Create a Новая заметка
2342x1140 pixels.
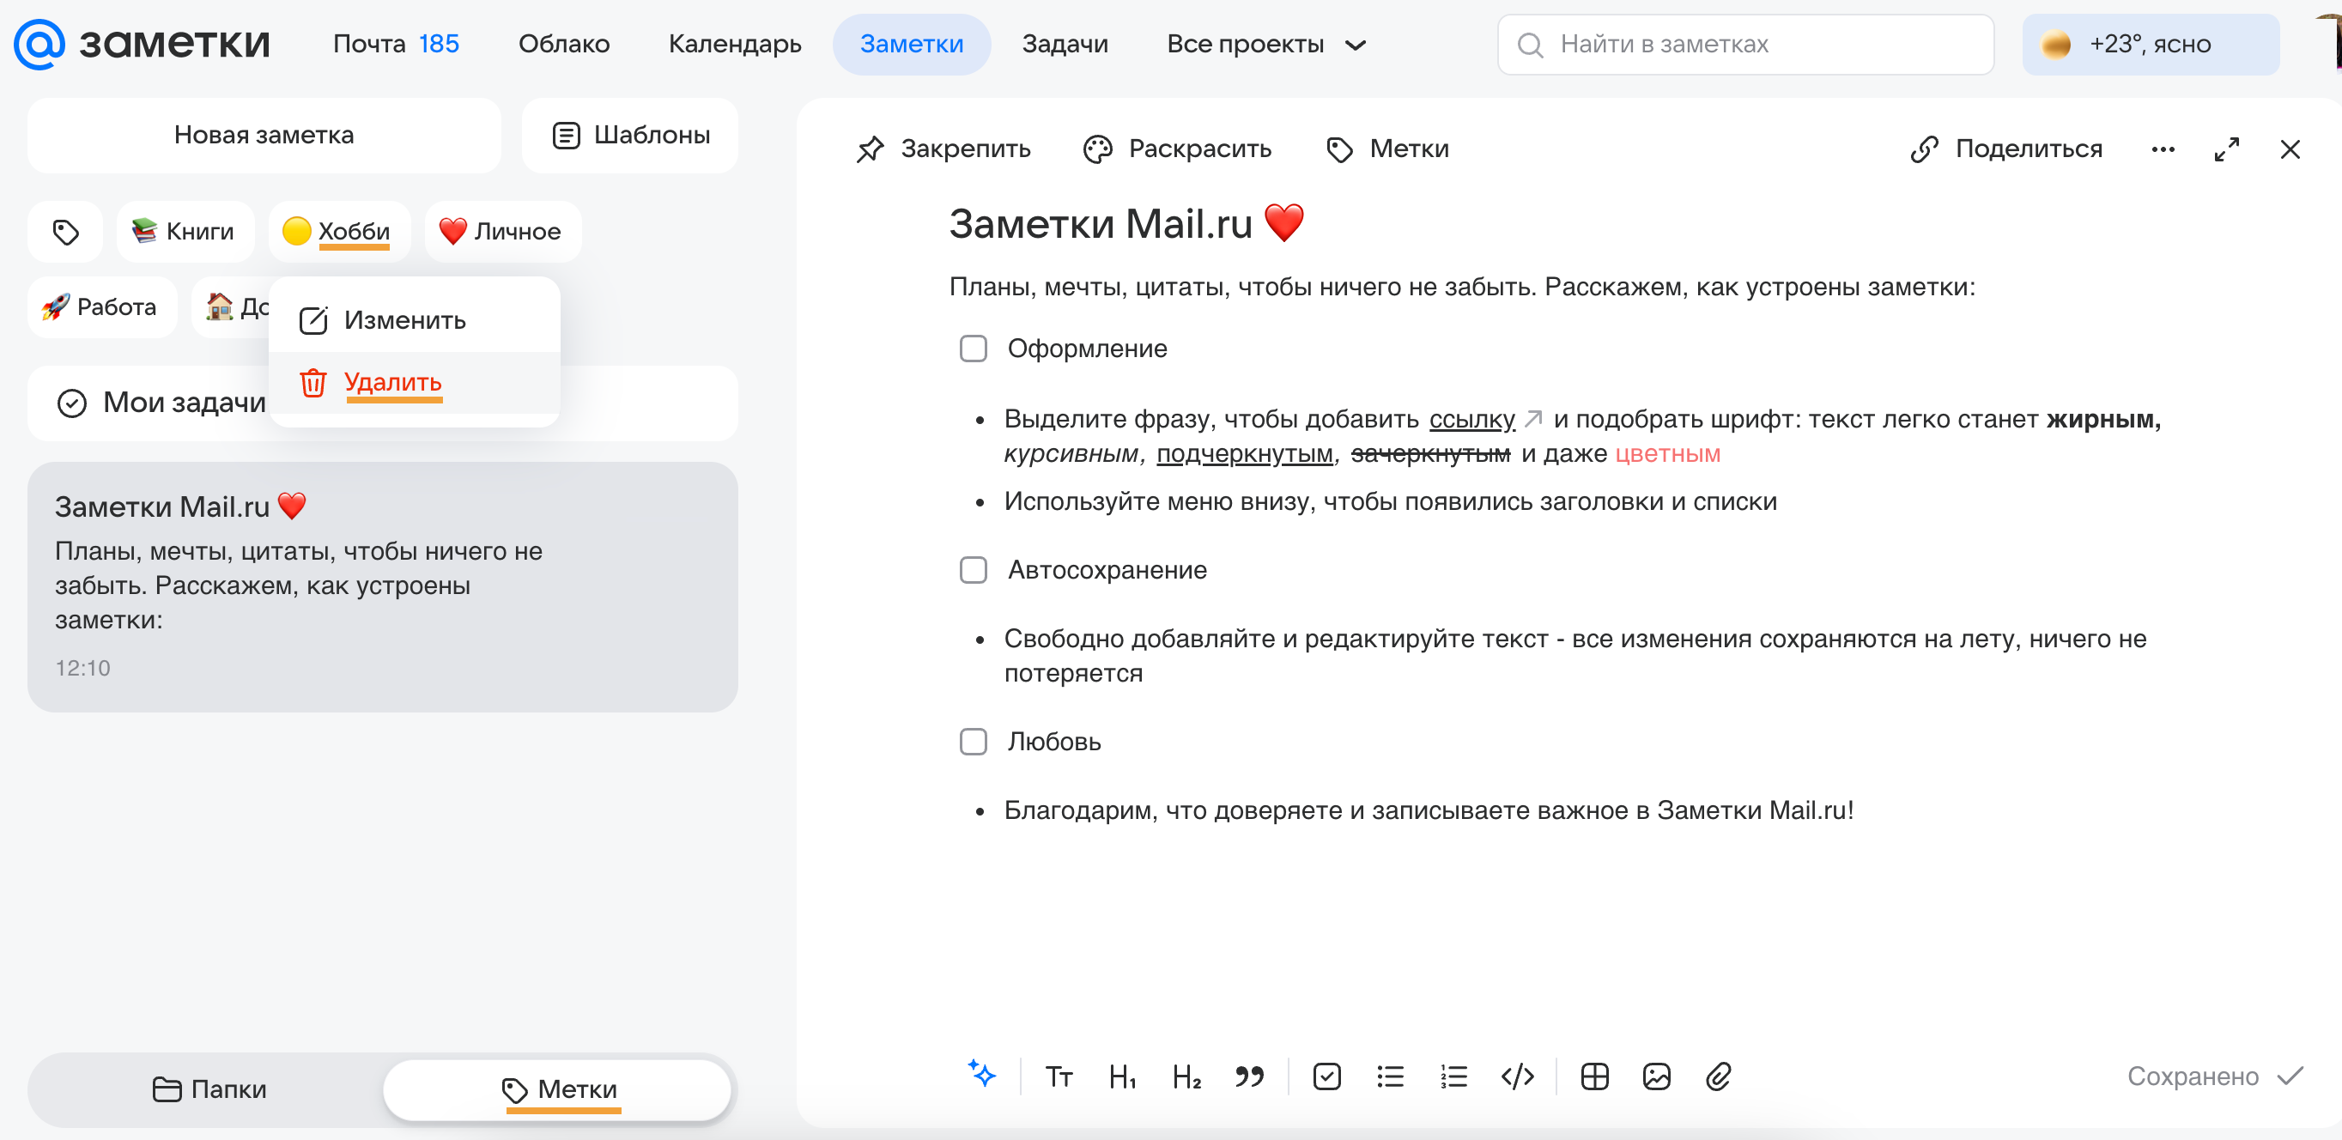(x=264, y=135)
